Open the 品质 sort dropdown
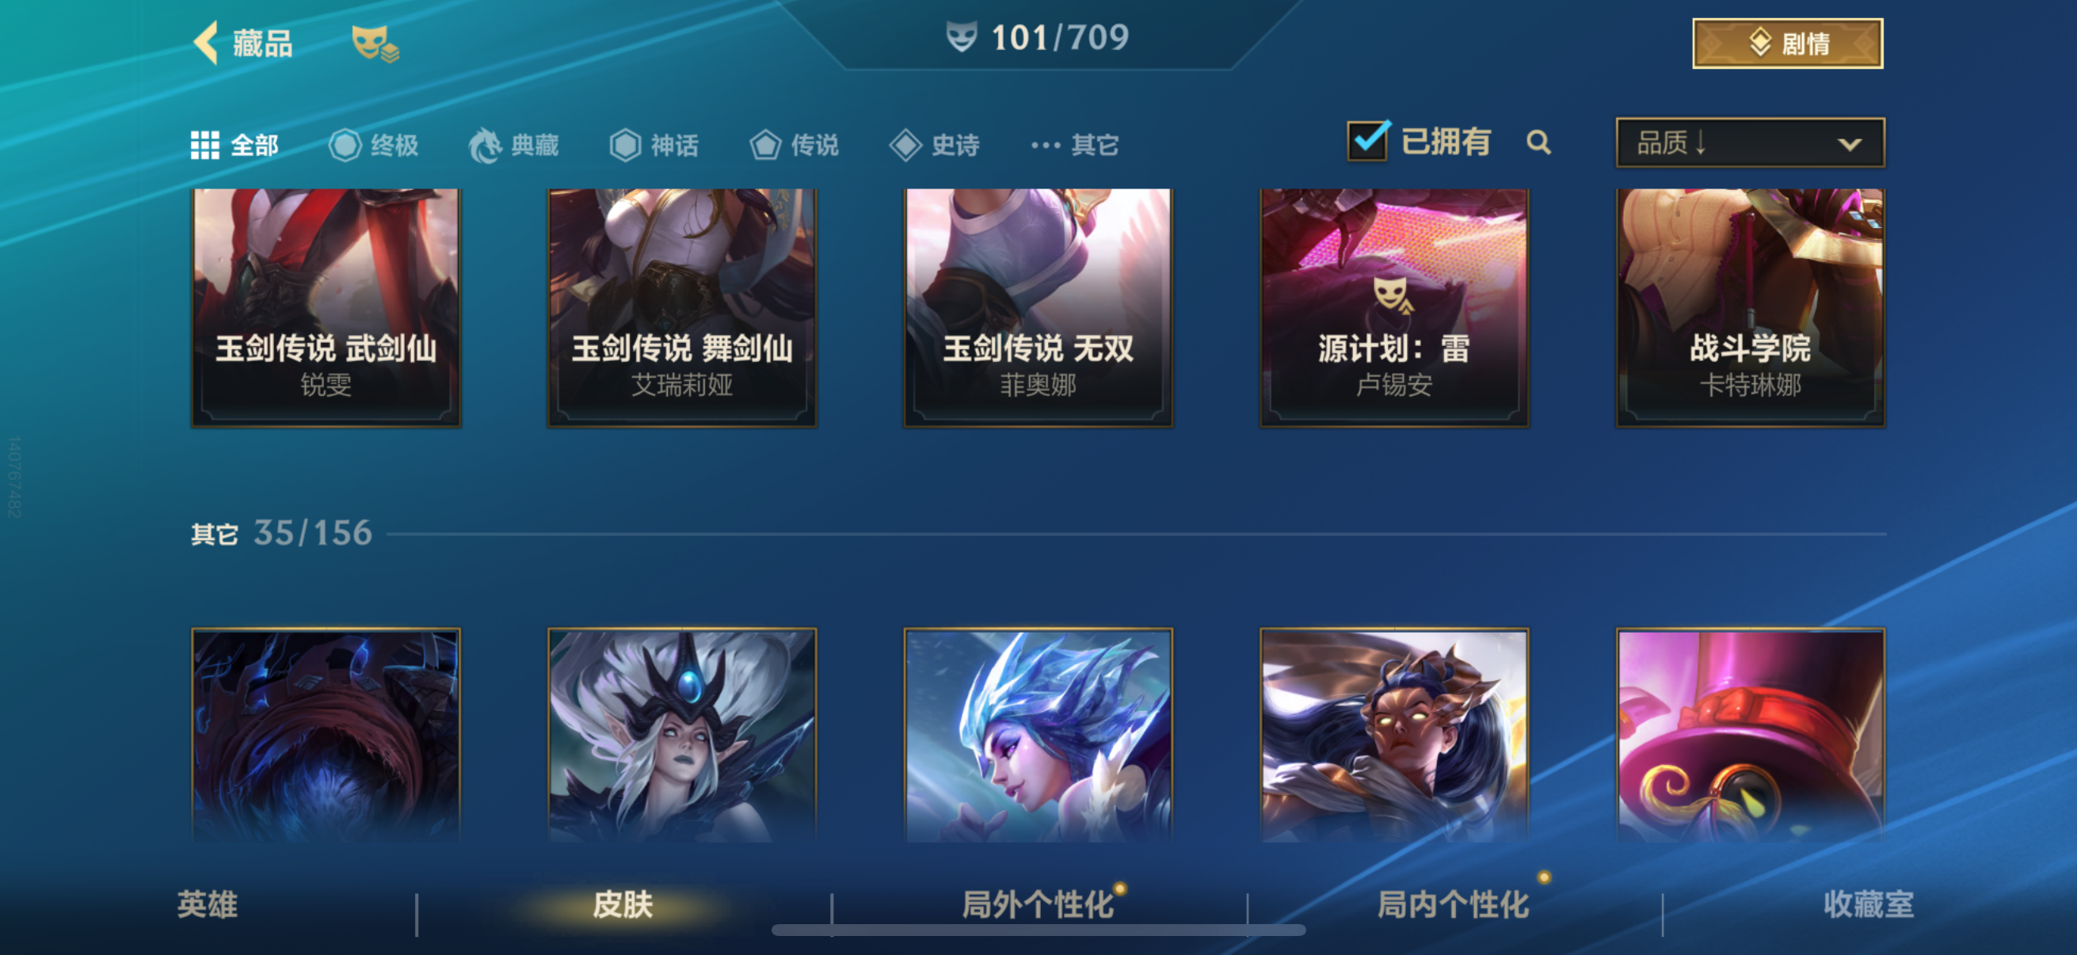2077x955 pixels. click(1750, 143)
